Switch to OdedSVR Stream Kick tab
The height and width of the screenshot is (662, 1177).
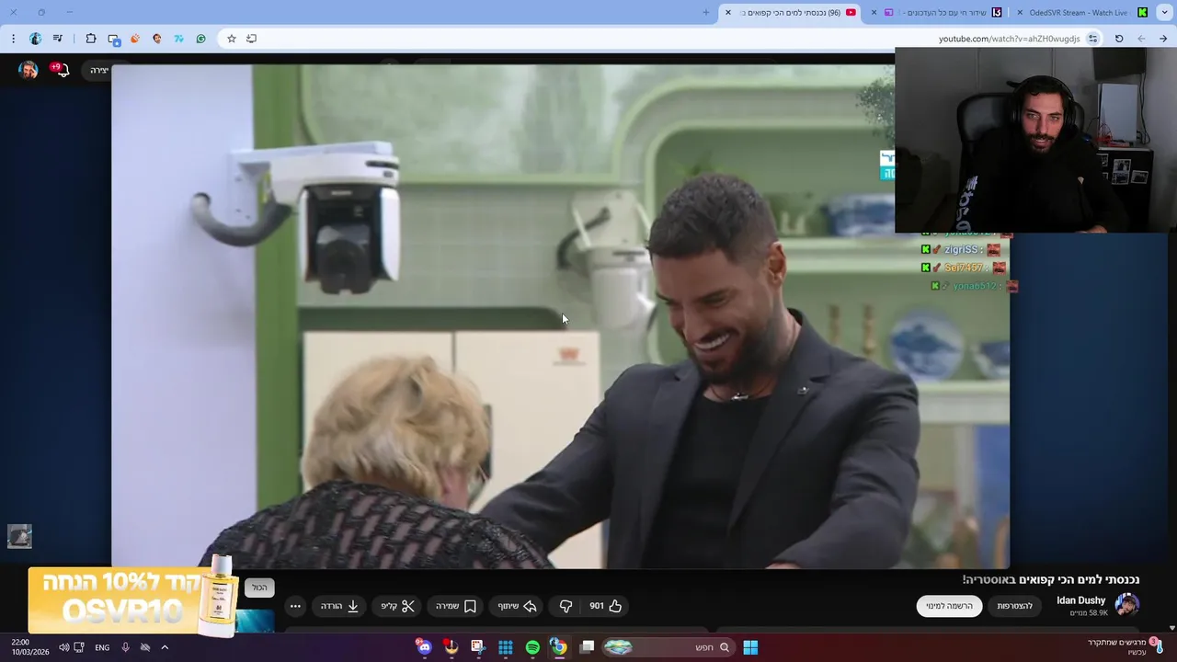pos(1085,12)
